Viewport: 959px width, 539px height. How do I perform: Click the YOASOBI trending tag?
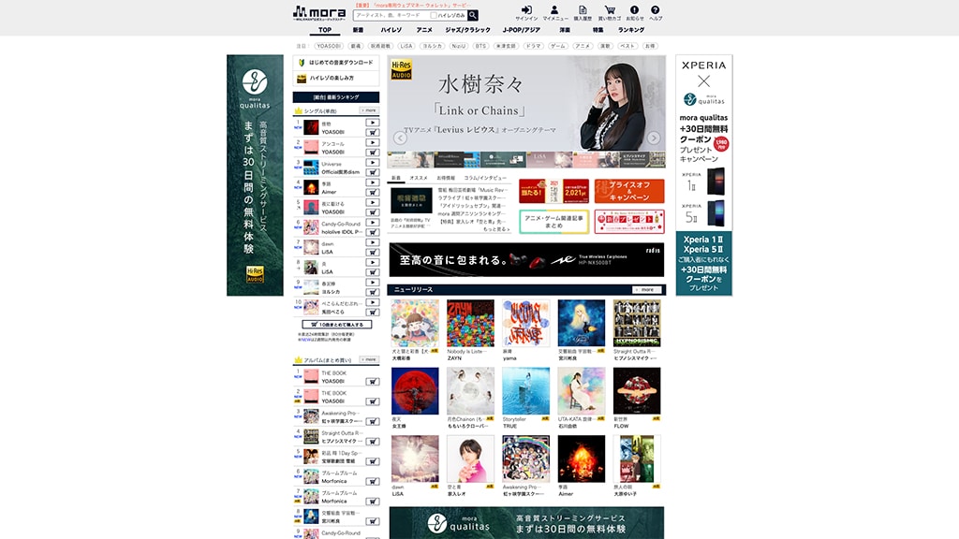point(329,46)
